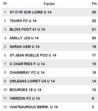This screenshot has height=111, width=98.
Task: Click the Equipe column header
Action: (49, 4)
